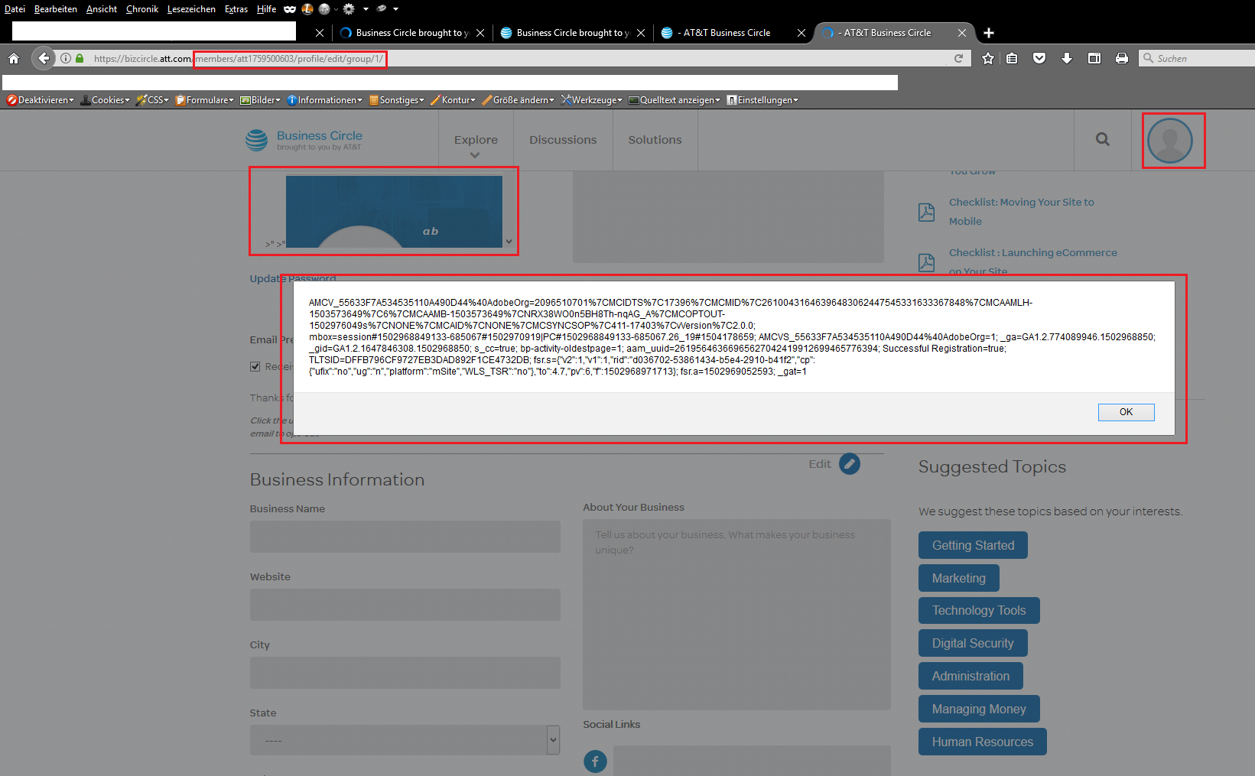Click the Suchen search box

pyautogui.click(x=1197, y=58)
